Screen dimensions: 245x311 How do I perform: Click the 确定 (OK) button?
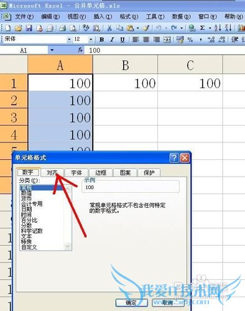[x=131, y=303]
